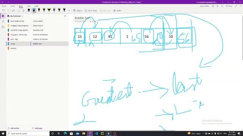This screenshot has height=136, width=243.
Task: Toggle Ink to Shape mode
Action: 91,11
